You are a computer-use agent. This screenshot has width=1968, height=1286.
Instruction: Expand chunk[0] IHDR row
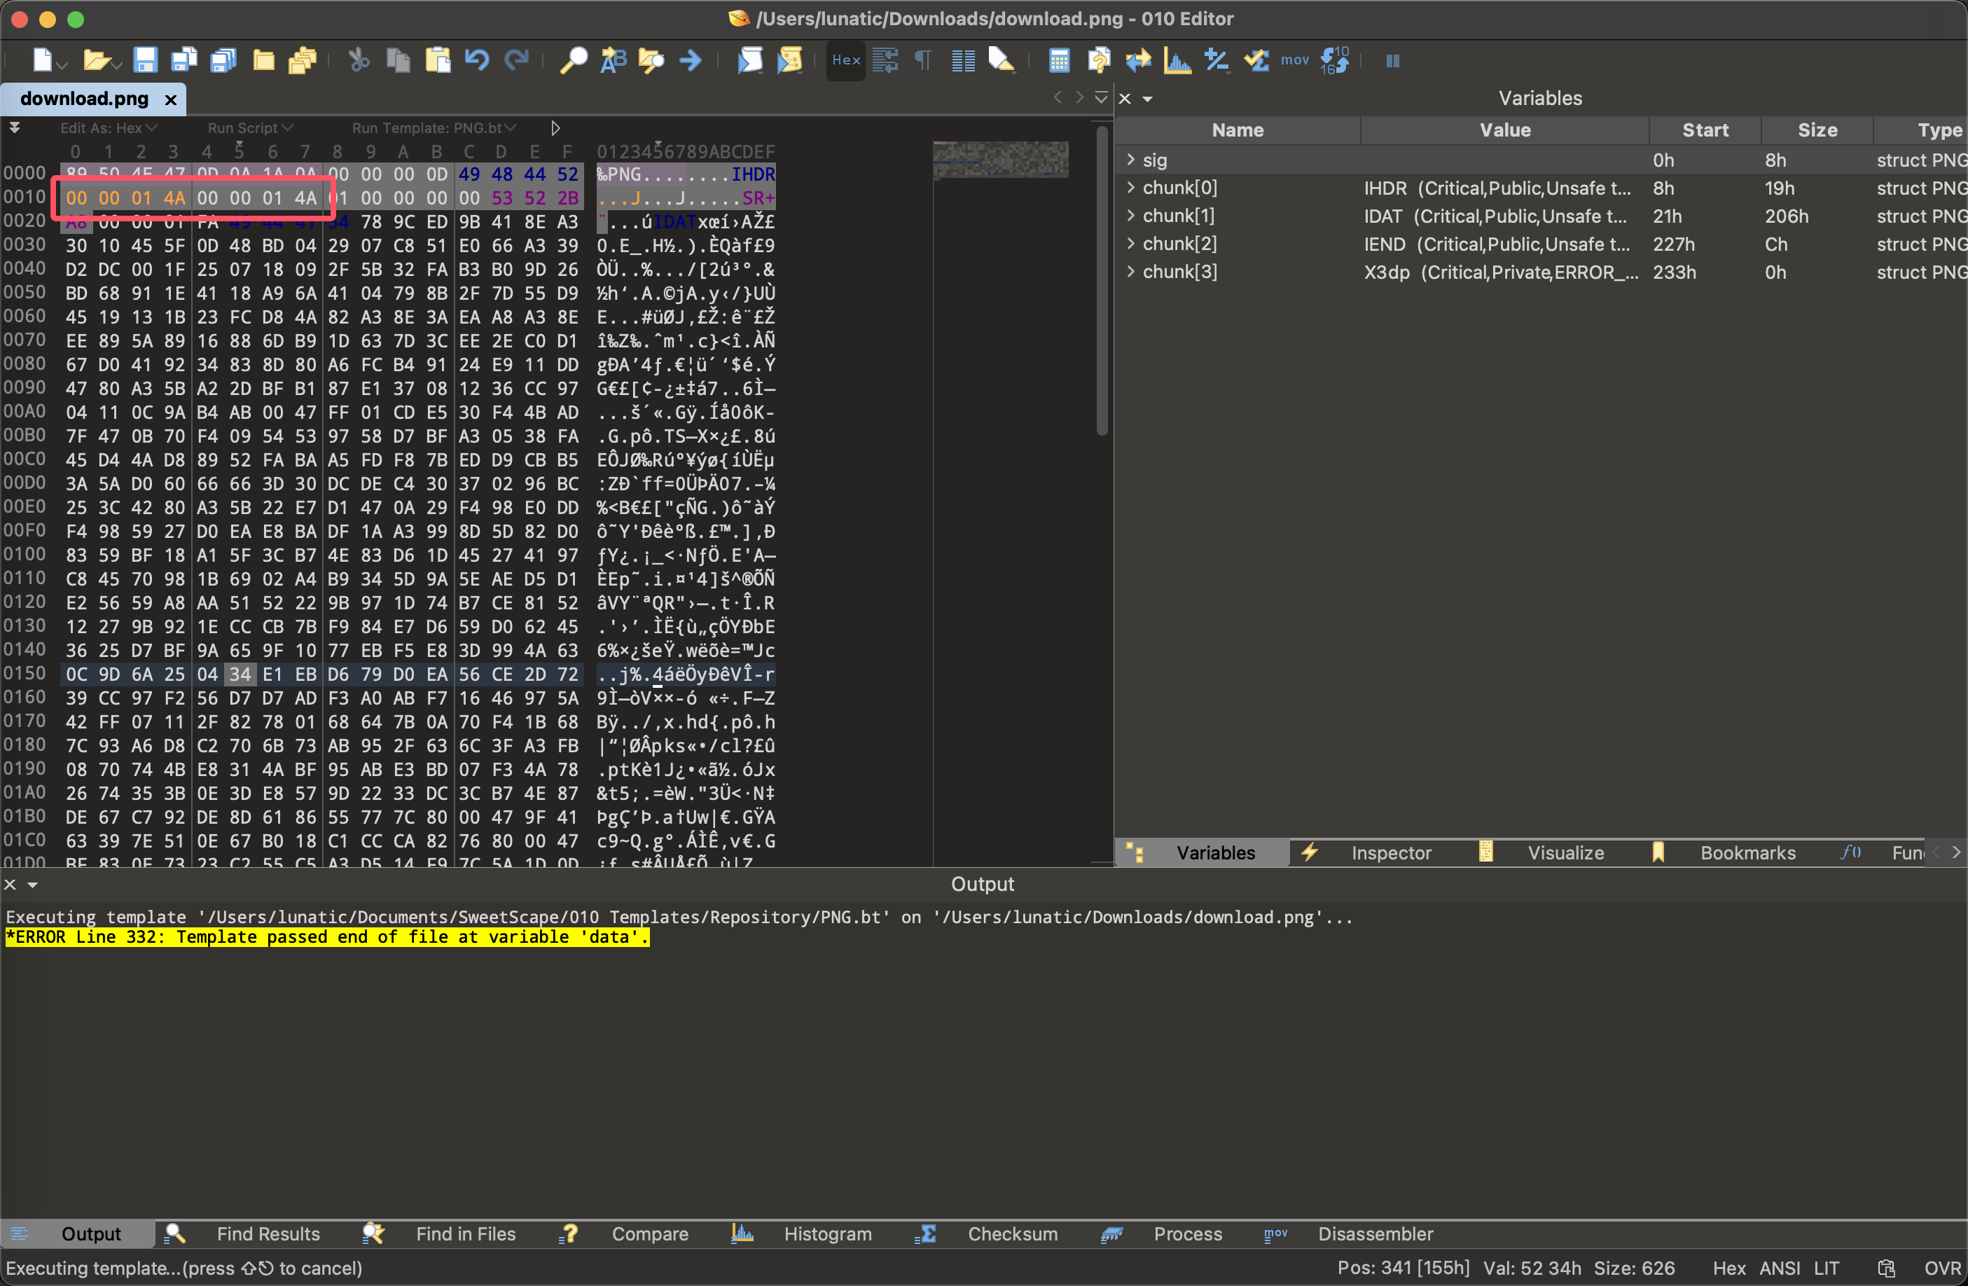(x=1131, y=187)
